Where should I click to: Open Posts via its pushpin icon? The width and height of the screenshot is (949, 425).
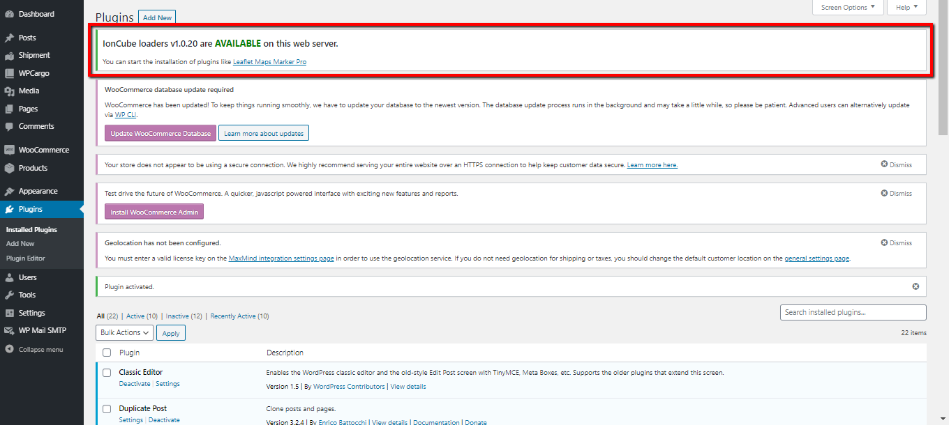coord(9,38)
